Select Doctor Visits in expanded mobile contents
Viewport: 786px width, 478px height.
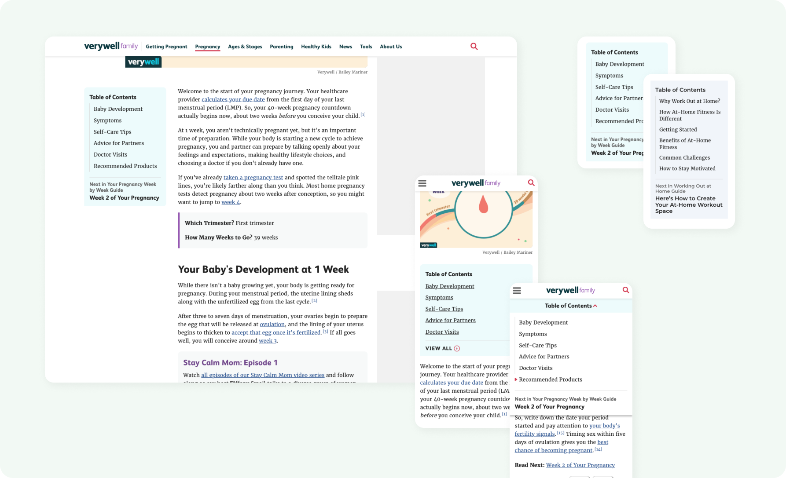pos(536,368)
